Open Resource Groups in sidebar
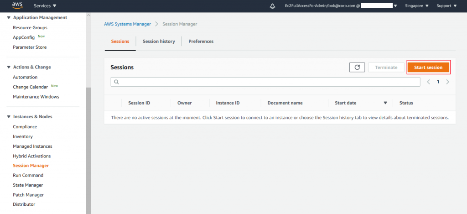467x214 pixels. [x=30, y=28]
